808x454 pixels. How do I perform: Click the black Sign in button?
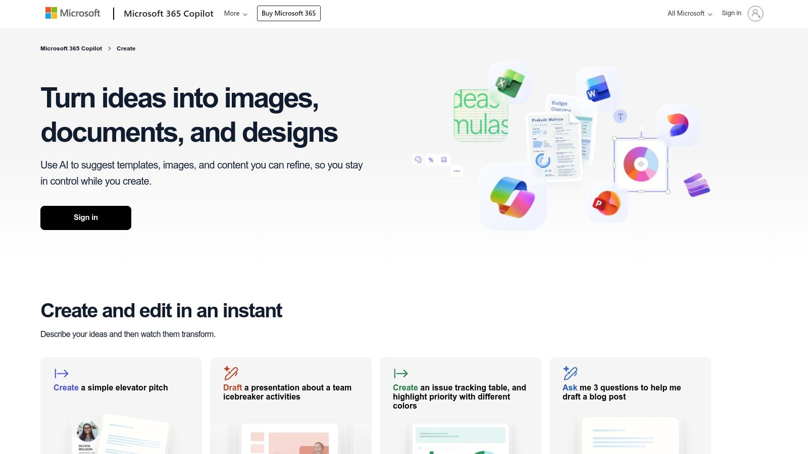point(86,218)
